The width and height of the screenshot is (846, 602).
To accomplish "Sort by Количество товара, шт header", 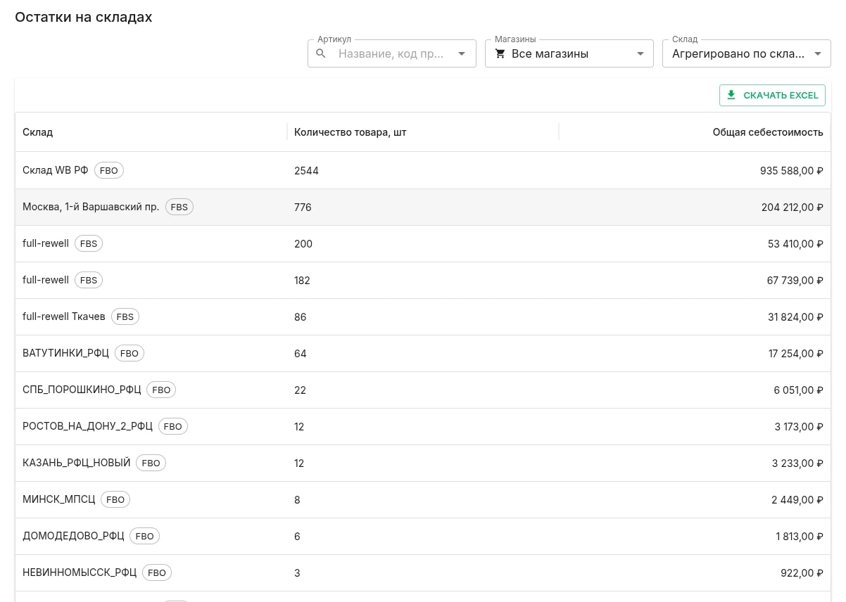I will [x=350, y=132].
